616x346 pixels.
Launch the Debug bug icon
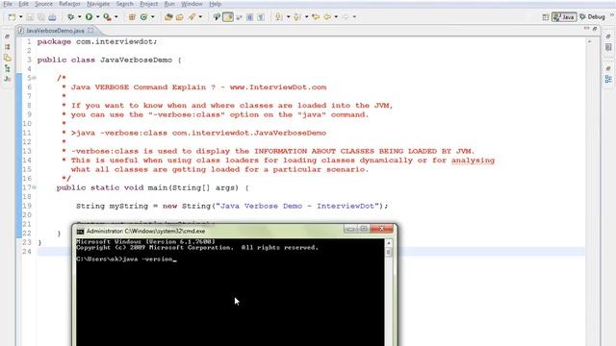pyautogui.click(x=70, y=17)
